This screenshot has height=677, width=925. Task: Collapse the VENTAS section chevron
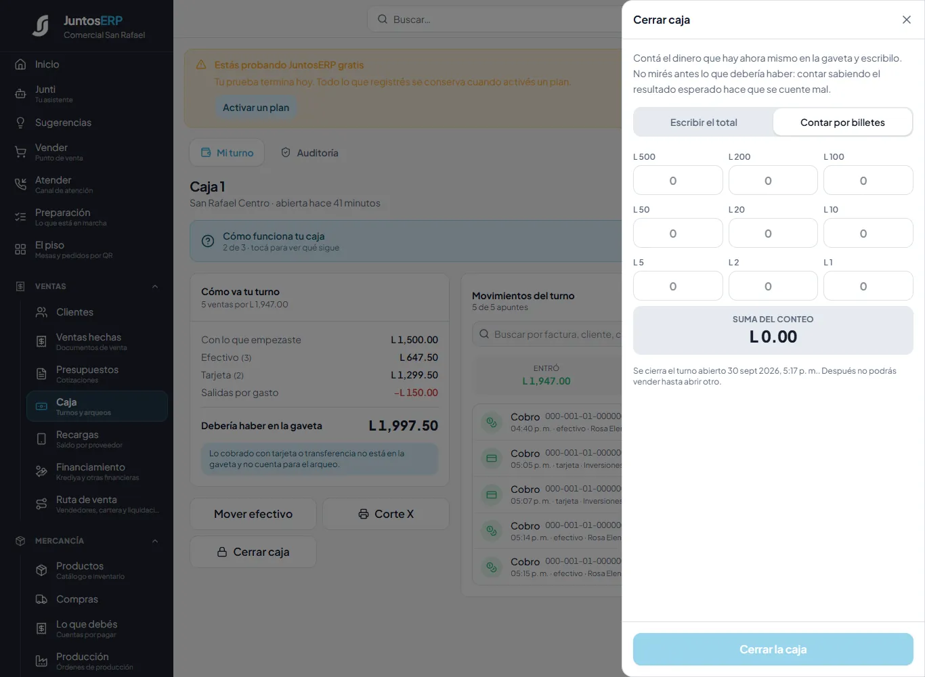(x=155, y=286)
